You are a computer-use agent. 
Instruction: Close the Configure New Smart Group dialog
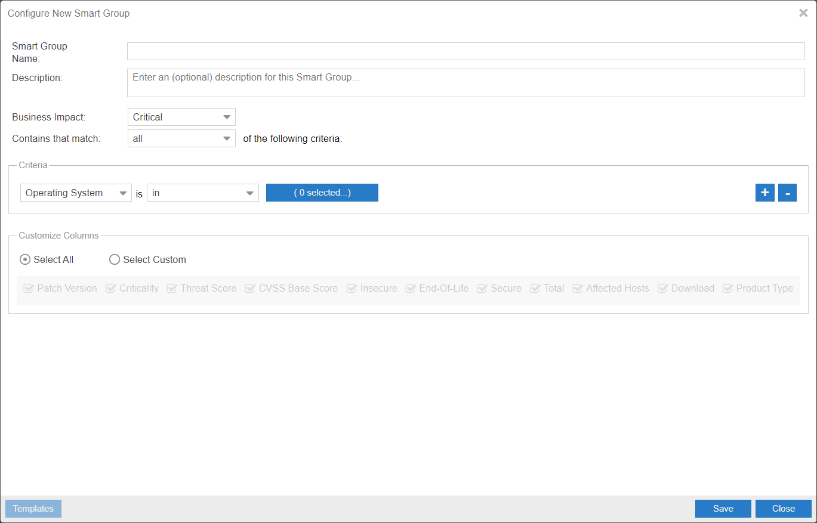click(x=803, y=13)
